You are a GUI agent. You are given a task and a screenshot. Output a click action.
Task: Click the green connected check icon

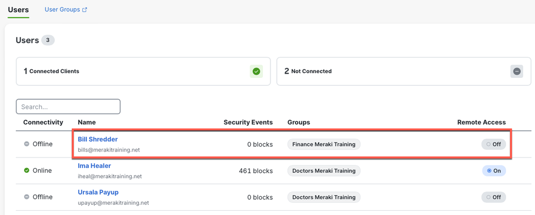pyautogui.click(x=257, y=71)
